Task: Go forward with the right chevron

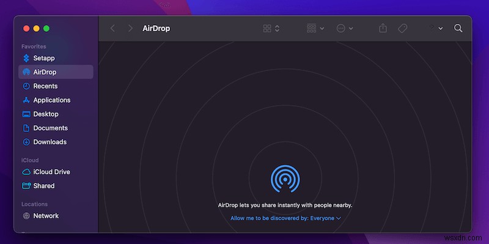Action: [130, 28]
